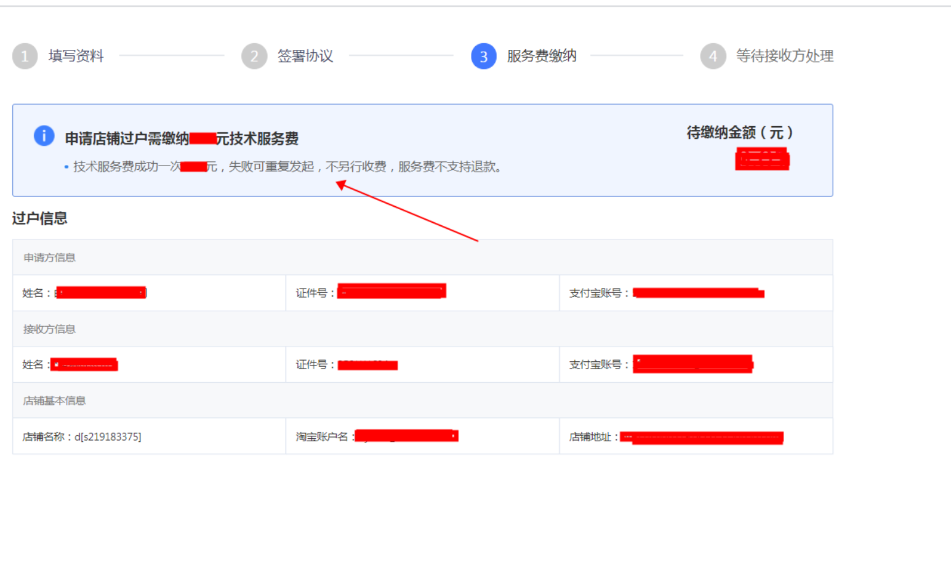Select the 签署协议 step label

click(x=305, y=56)
